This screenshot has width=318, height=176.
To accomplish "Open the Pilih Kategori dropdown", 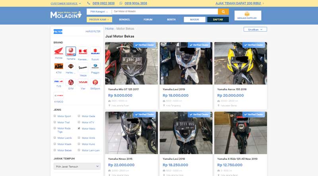I will click(x=99, y=12).
